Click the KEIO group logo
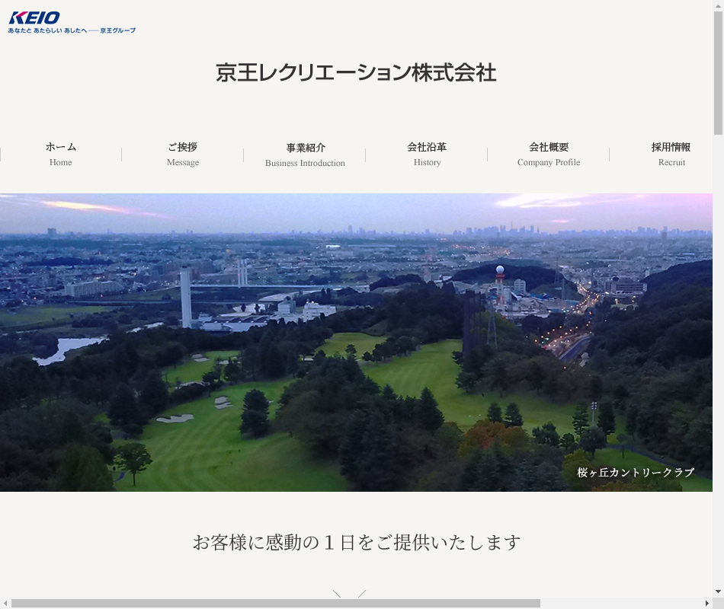This screenshot has height=609, width=724. point(72,22)
